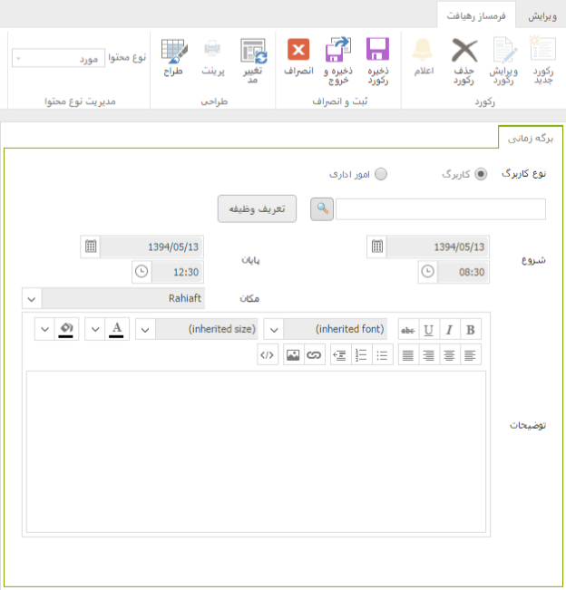This screenshot has width=566, height=590.
Task: Click the Print (پرینت) icon
Action: click(x=212, y=49)
